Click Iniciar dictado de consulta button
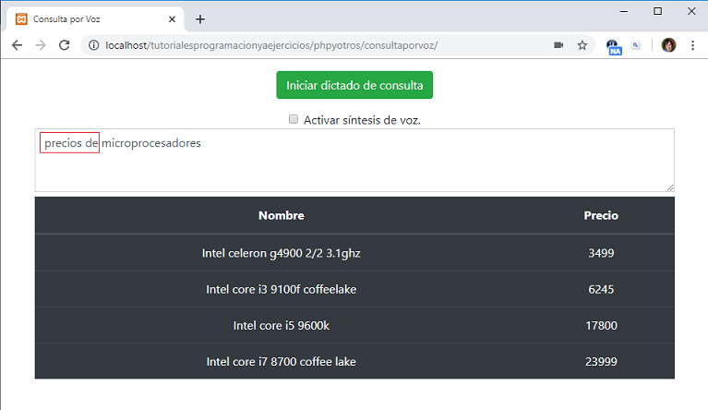The height and width of the screenshot is (410, 708). [x=354, y=85]
